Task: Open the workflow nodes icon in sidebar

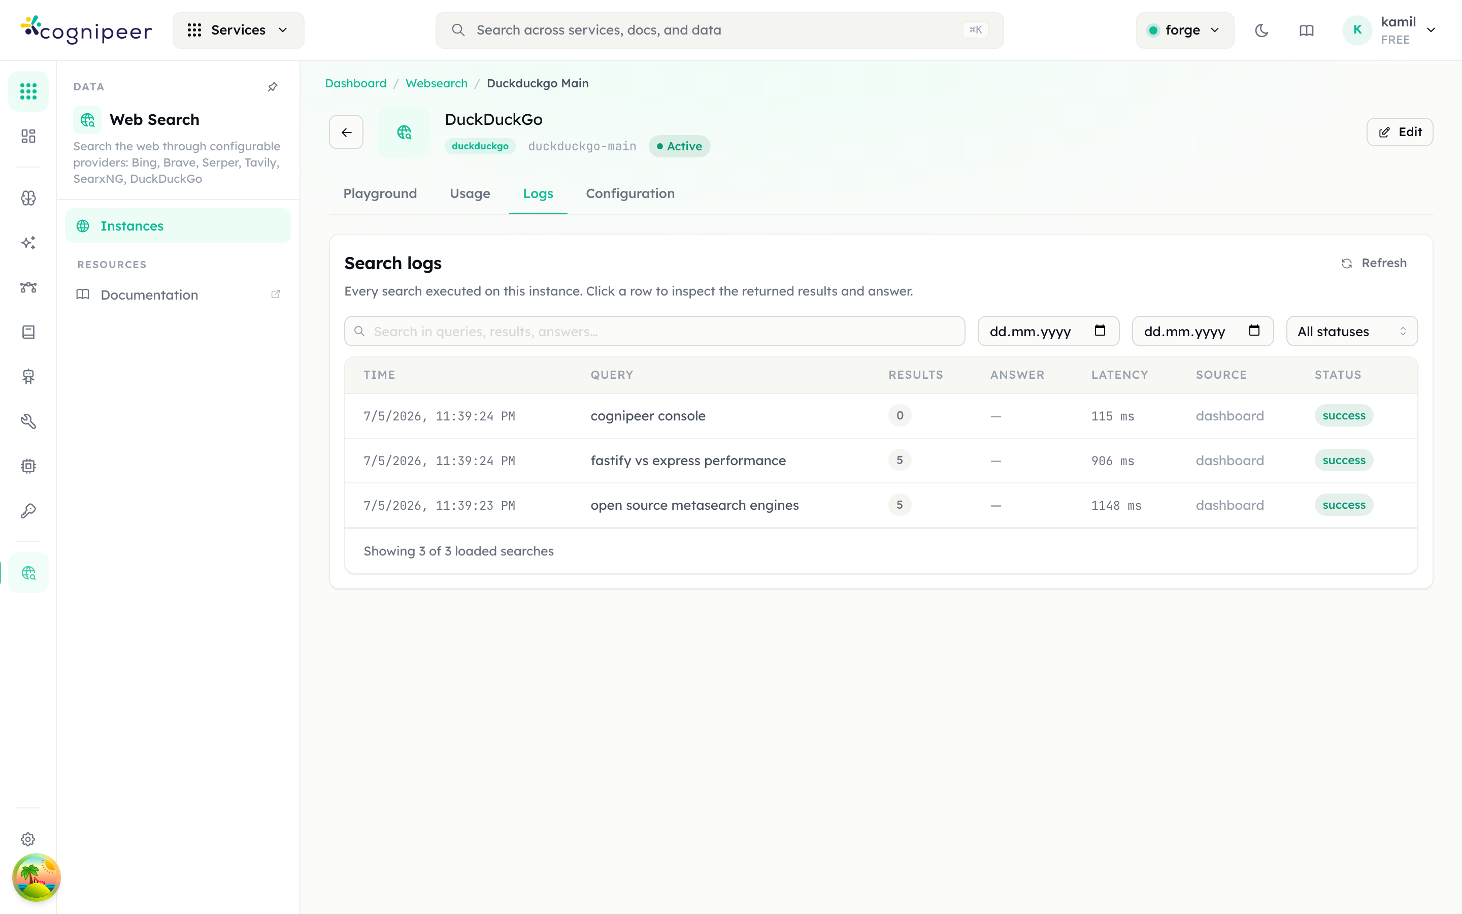Action: pyautogui.click(x=28, y=288)
